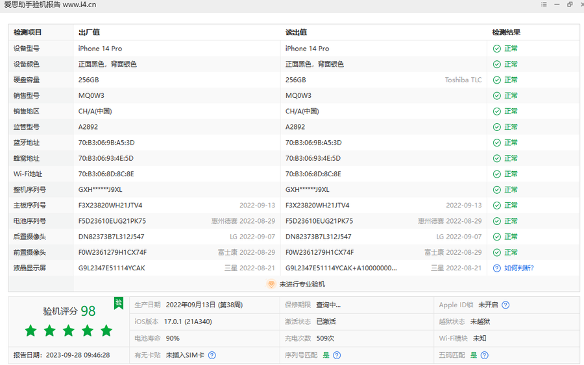
Task: Click the help icon beside 序列号匹配 是
Action: pyautogui.click(x=337, y=355)
